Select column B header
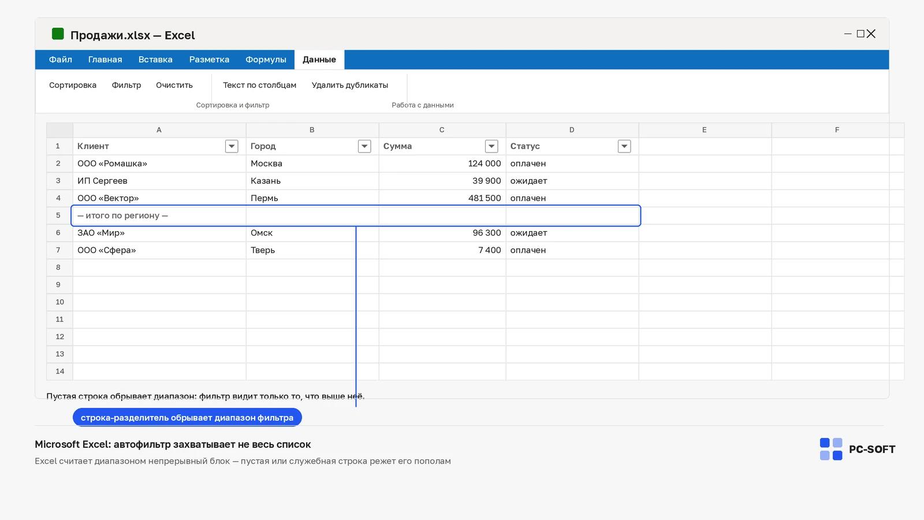Viewport: 924px width, 520px height. [312, 130]
